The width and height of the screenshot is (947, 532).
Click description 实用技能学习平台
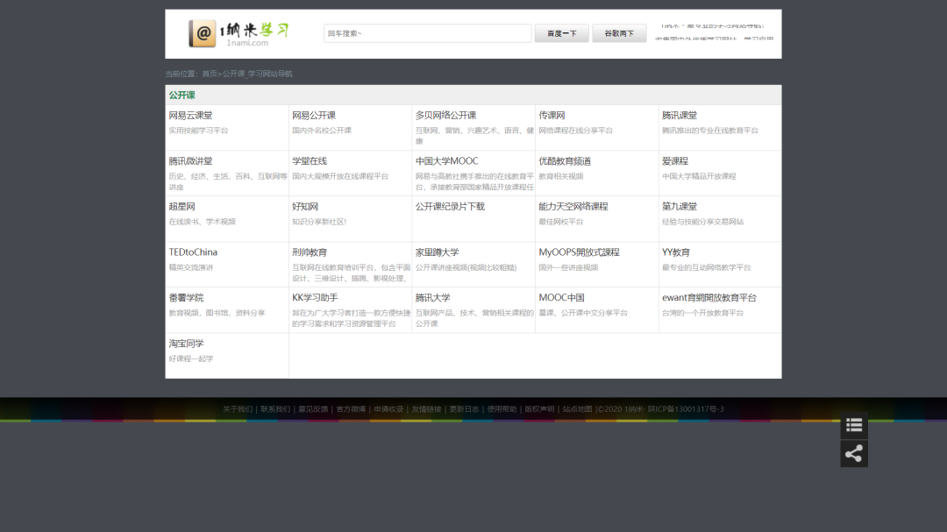coord(198,131)
